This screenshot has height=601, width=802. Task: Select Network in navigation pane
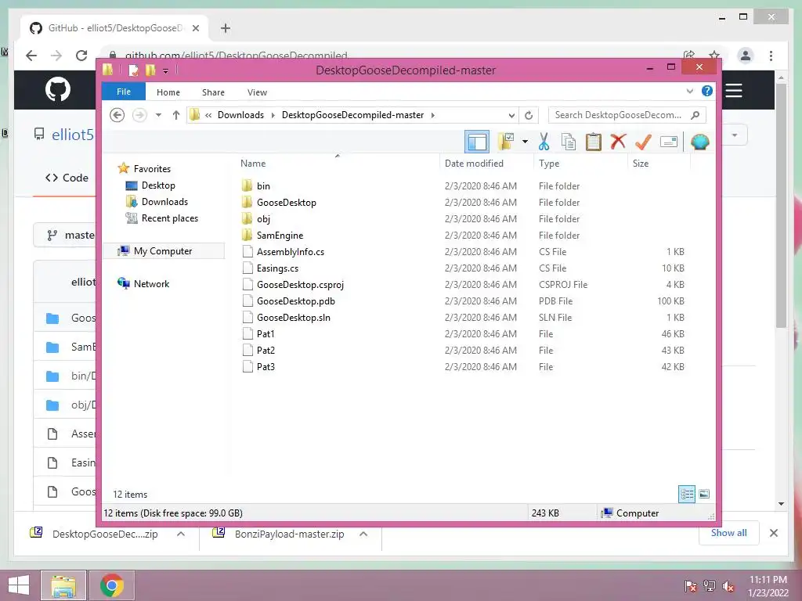pos(151,283)
